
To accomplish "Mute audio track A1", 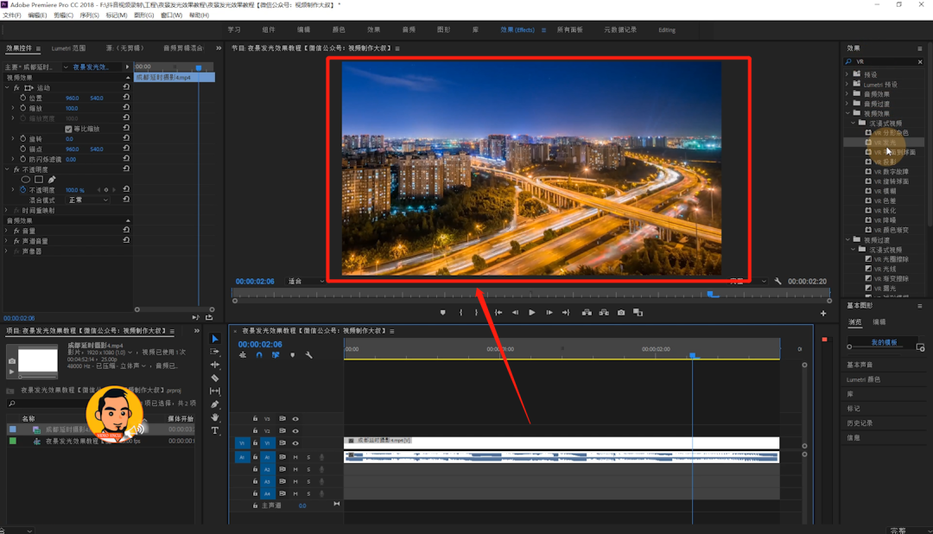I will [295, 457].
